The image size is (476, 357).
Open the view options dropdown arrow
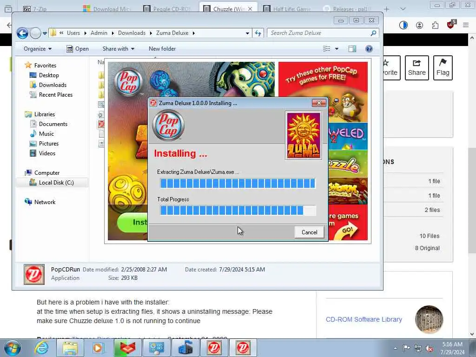point(337,49)
